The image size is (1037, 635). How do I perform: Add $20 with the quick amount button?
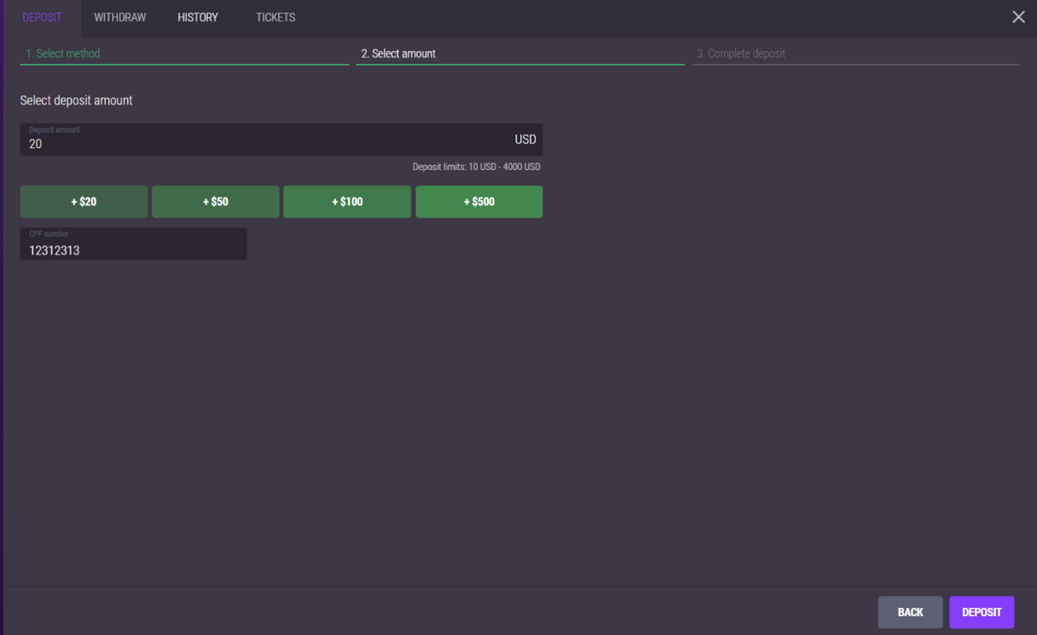click(83, 202)
